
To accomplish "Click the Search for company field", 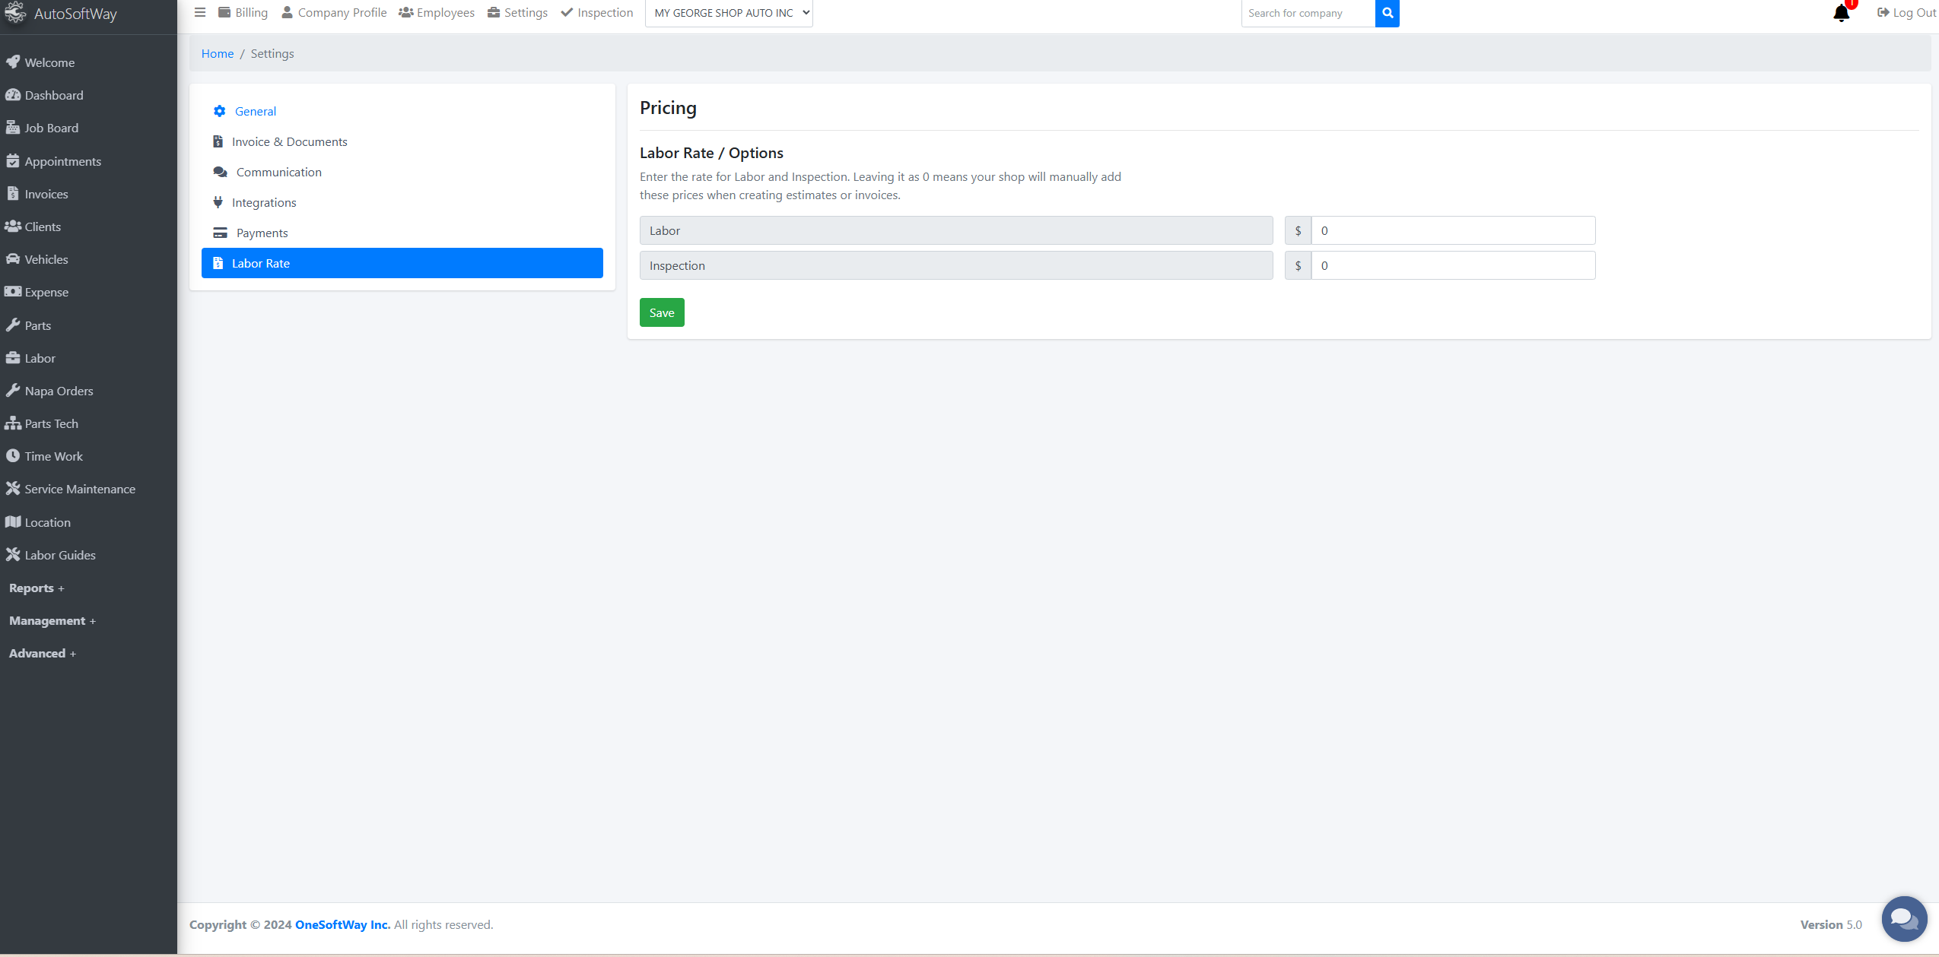I will [1308, 13].
